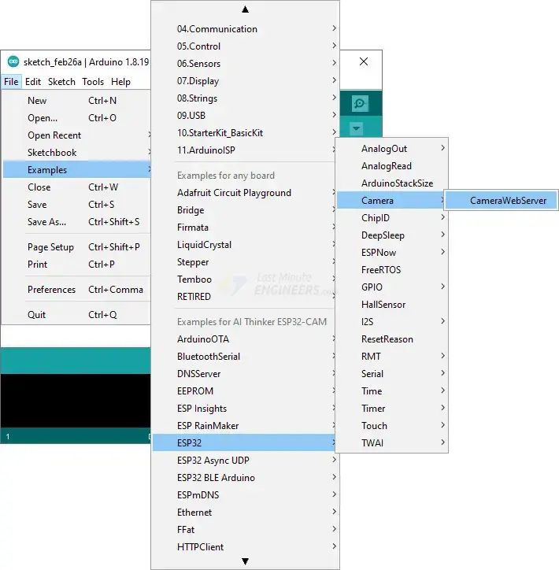The width and height of the screenshot is (559, 570).
Task: Open DNSServer examples submenu
Action: [243, 374]
